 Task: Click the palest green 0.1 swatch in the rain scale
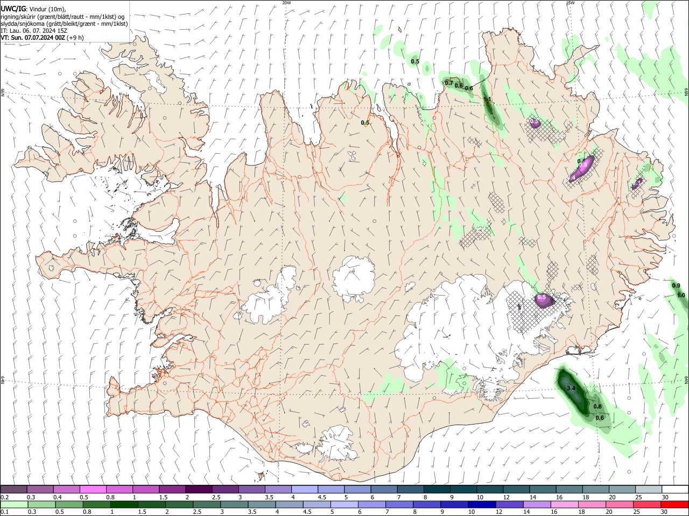14,504
